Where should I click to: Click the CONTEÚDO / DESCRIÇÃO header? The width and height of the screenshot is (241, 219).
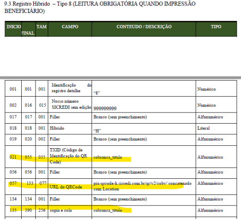tap(144, 27)
